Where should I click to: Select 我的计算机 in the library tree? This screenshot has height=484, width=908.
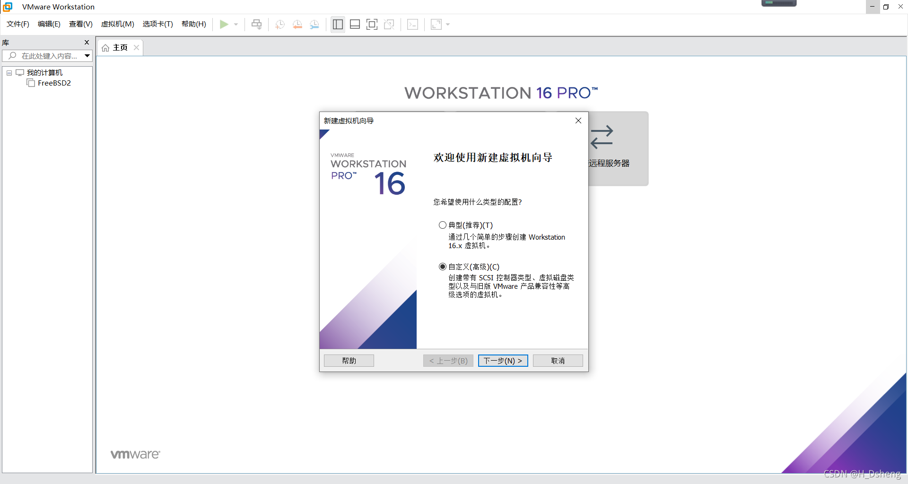pyautogui.click(x=44, y=72)
